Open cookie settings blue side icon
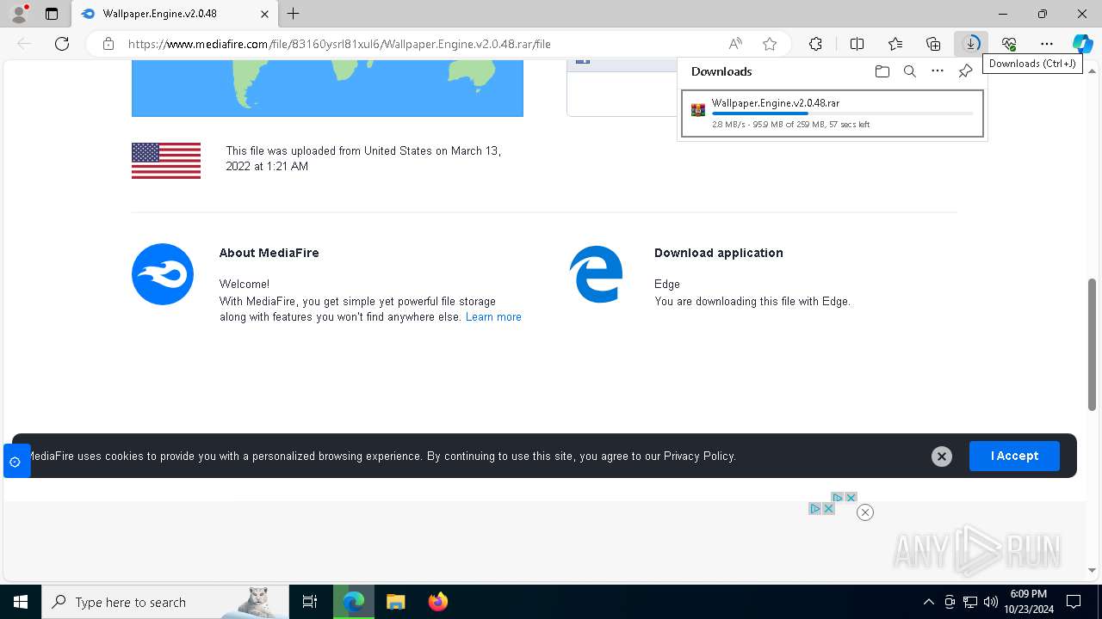The width and height of the screenshot is (1102, 619). pyautogui.click(x=15, y=462)
